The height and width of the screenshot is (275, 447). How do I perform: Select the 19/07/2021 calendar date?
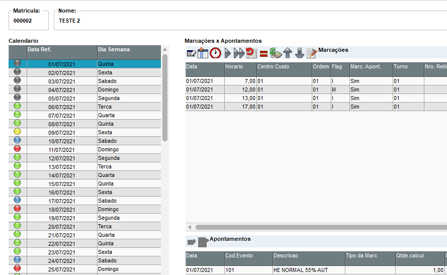click(62, 218)
